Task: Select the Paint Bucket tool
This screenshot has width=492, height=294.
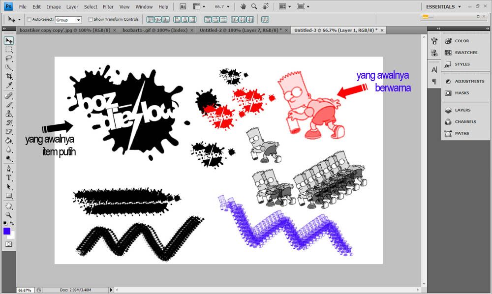Action: (x=8, y=141)
